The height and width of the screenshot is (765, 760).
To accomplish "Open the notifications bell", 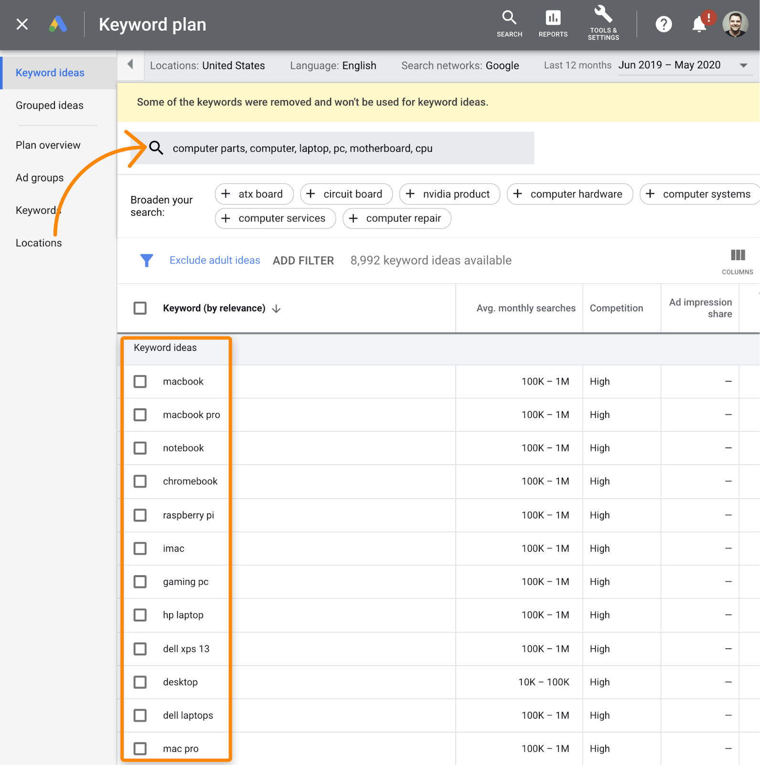I will point(699,24).
